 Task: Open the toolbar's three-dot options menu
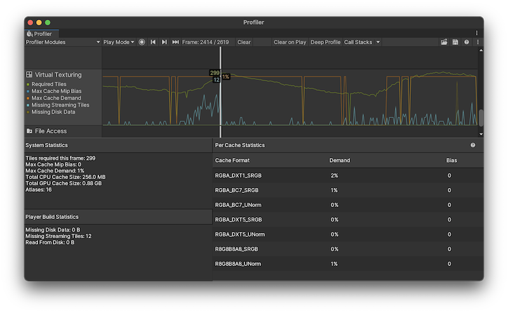478,43
